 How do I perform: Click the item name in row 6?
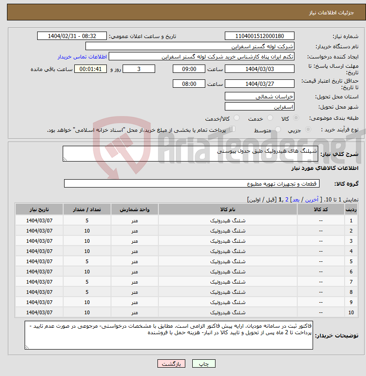click(228, 272)
